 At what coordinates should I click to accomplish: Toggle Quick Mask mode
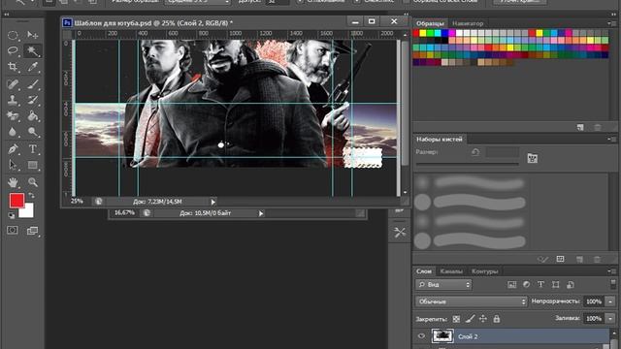tap(13, 231)
